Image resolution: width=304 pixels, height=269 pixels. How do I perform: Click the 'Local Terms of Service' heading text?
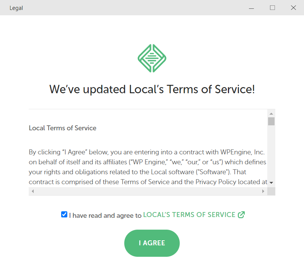click(x=62, y=128)
